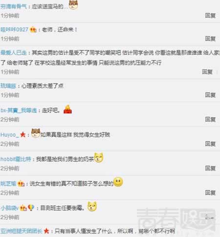Click the red star beside 亚洲短腿天团团长
220x237 pixels.
[x=46, y=231]
